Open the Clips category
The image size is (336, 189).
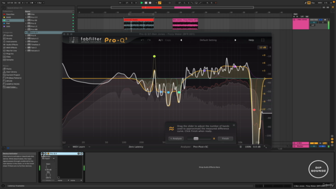[x=8, y=57]
